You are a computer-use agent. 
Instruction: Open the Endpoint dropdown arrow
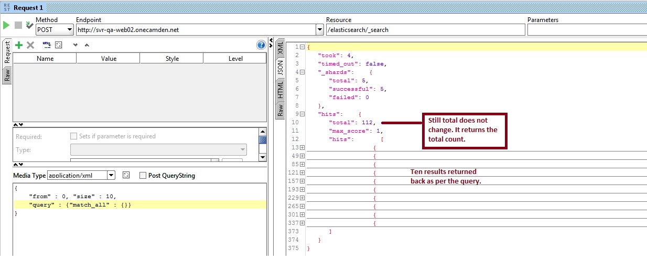pyautogui.click(x=320, y=30)
